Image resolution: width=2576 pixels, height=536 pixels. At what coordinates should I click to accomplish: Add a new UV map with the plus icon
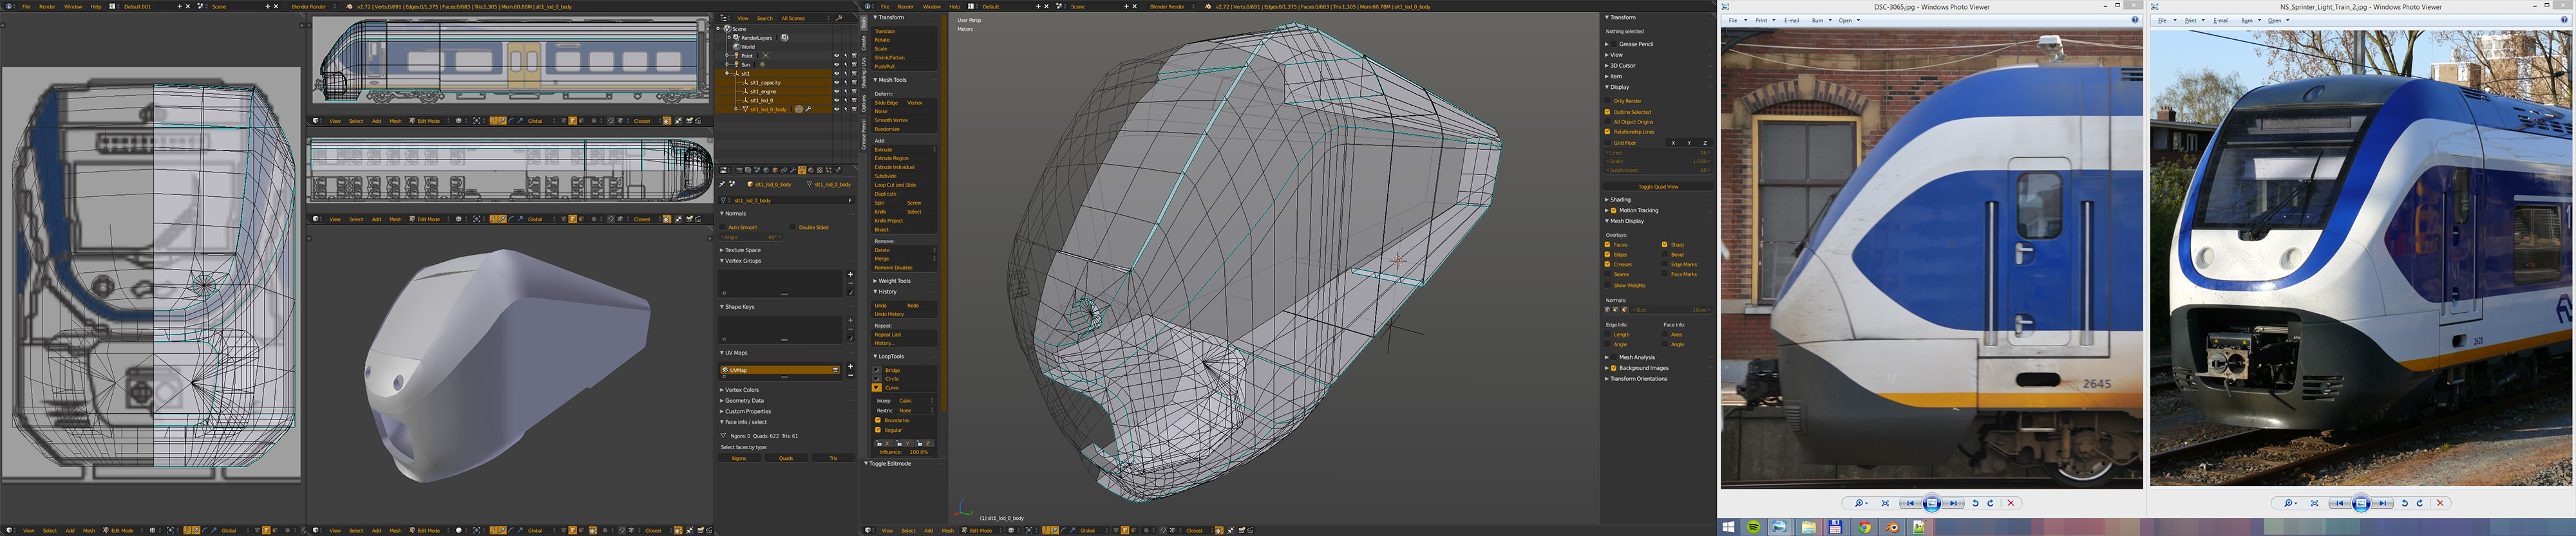[851, 366]
